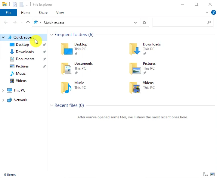
Task: Click the pin icon beside sidebar Desktop
Action: pyautogui.click(x=45, y=45)
